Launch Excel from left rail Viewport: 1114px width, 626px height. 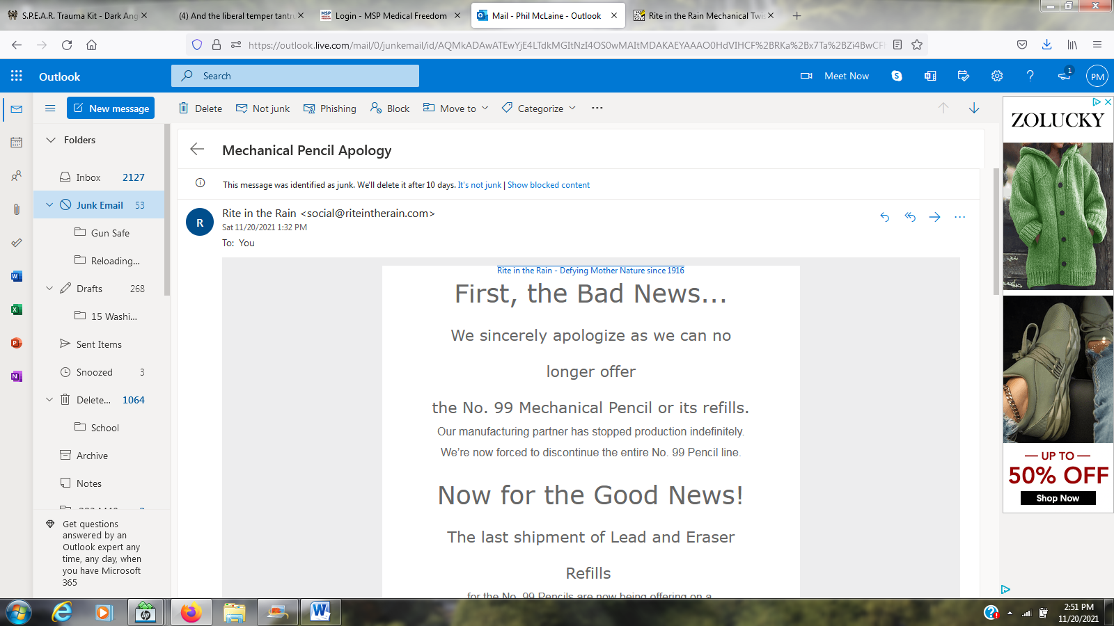pyautogui.click(x=17, y=310)
